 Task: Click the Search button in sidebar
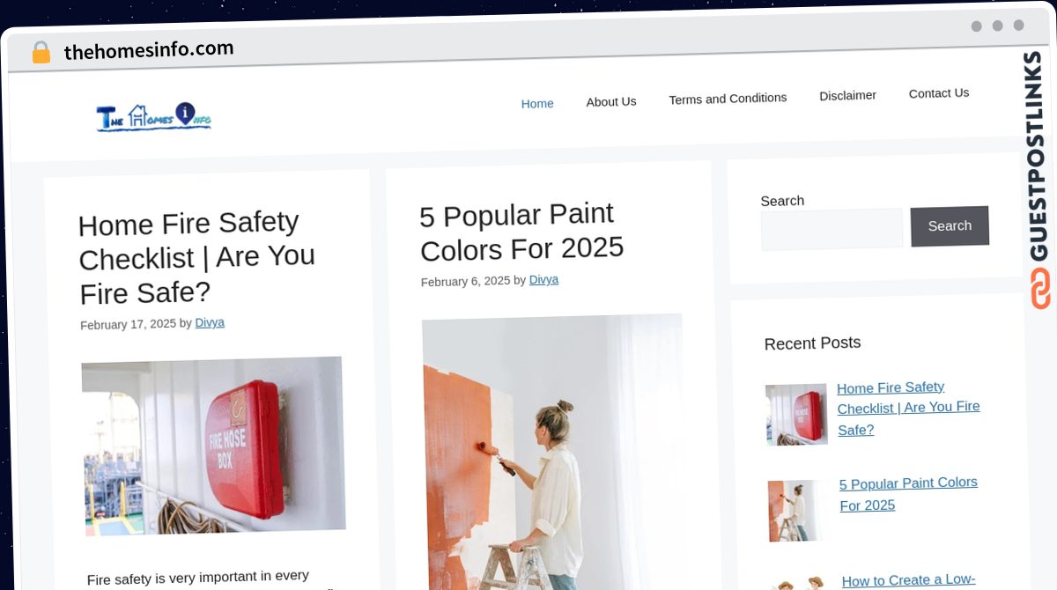[x=950, y=226]
